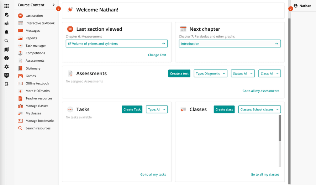Click the help question mark icon
316x185 pixels.
click(6, 58)
